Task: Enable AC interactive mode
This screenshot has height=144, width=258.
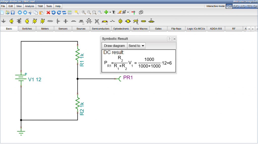Action: tap(242, 6)
